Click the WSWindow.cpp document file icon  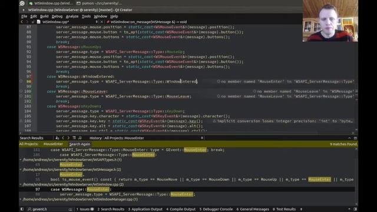pyautogui.click(x=38, y=22)
